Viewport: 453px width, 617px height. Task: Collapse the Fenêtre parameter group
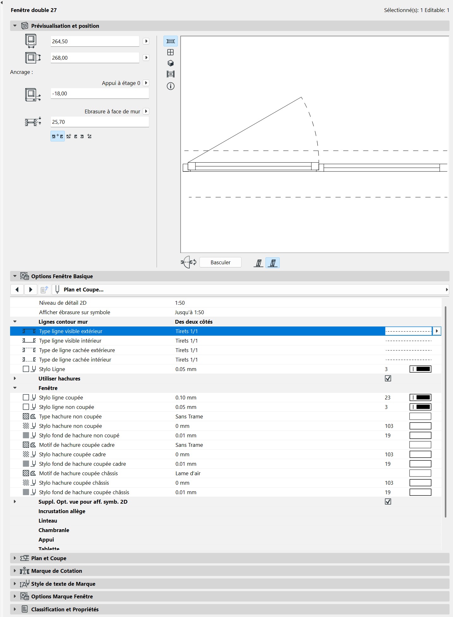point(15,388)
